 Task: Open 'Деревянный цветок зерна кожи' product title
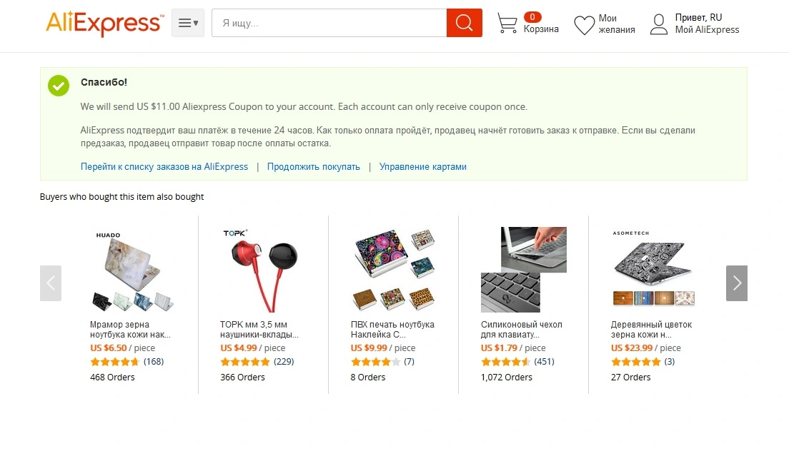click(651, 330)
